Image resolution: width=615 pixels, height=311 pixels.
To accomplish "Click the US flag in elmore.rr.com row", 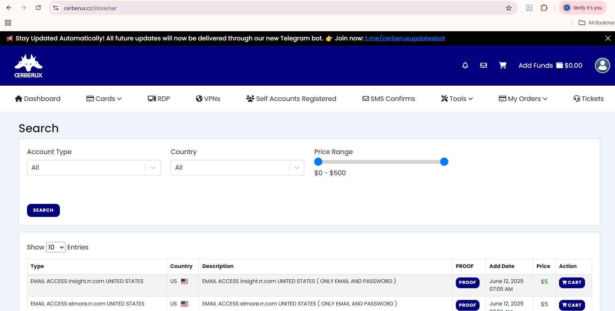I will [185, 304].
